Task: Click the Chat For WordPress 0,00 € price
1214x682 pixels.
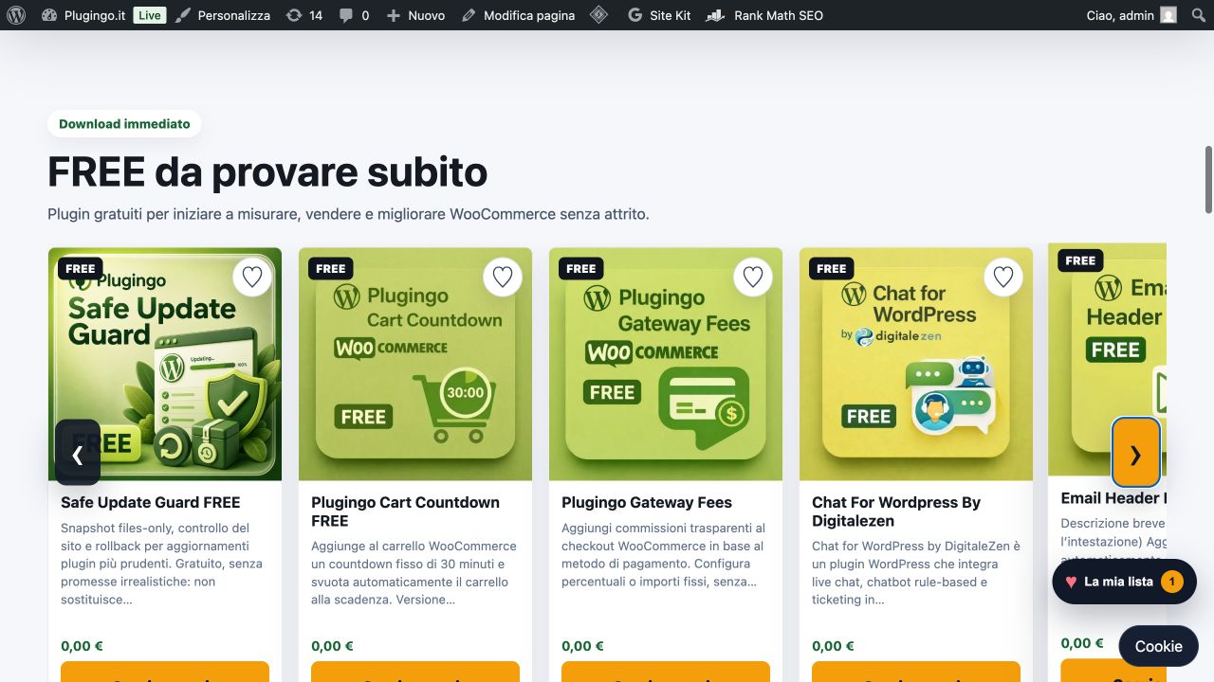Action: (x=834, y=646)
